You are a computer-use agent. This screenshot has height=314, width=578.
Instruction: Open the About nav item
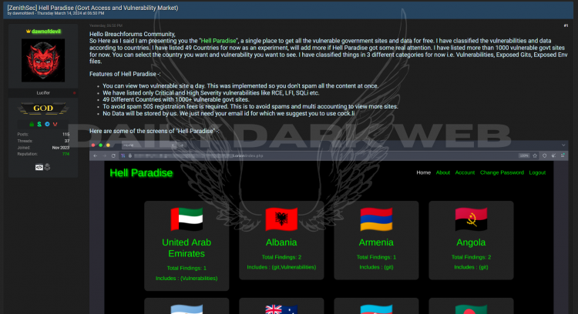click(442, 172)
